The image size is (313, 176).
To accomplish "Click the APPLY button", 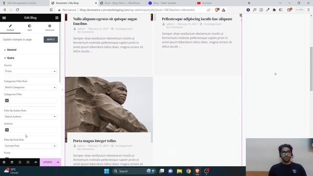I will click(51, 40).
